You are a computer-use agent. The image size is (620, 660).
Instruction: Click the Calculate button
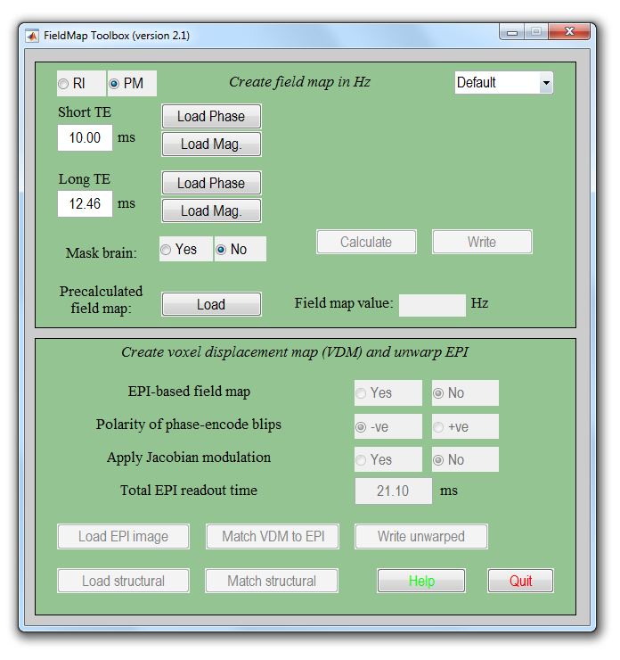[366, 242]
